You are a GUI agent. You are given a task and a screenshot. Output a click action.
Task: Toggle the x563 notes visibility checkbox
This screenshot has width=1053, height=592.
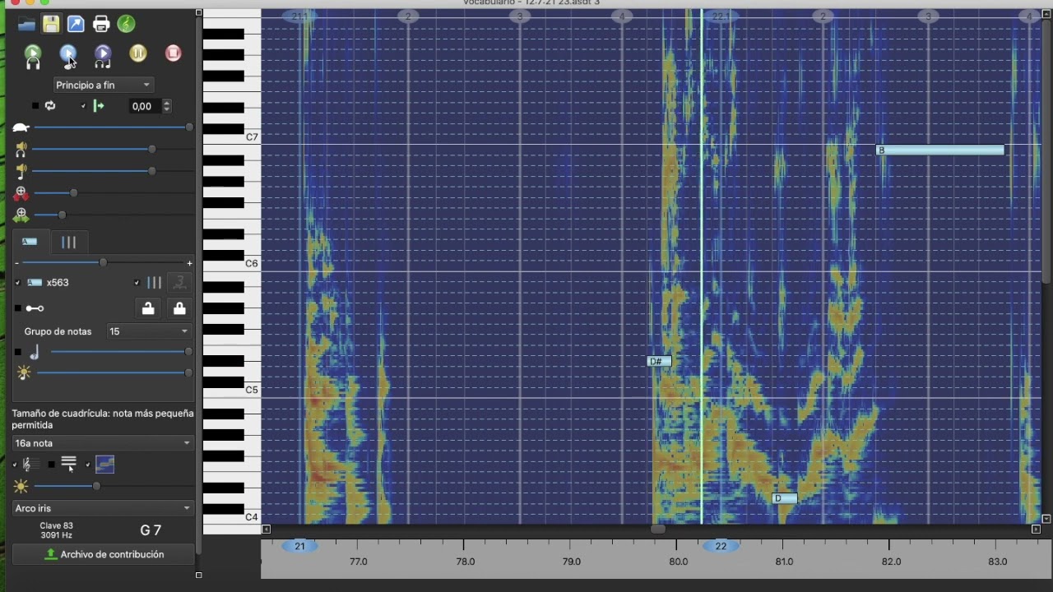point(17,283)
